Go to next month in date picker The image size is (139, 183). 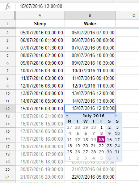[x=115, y=116]
